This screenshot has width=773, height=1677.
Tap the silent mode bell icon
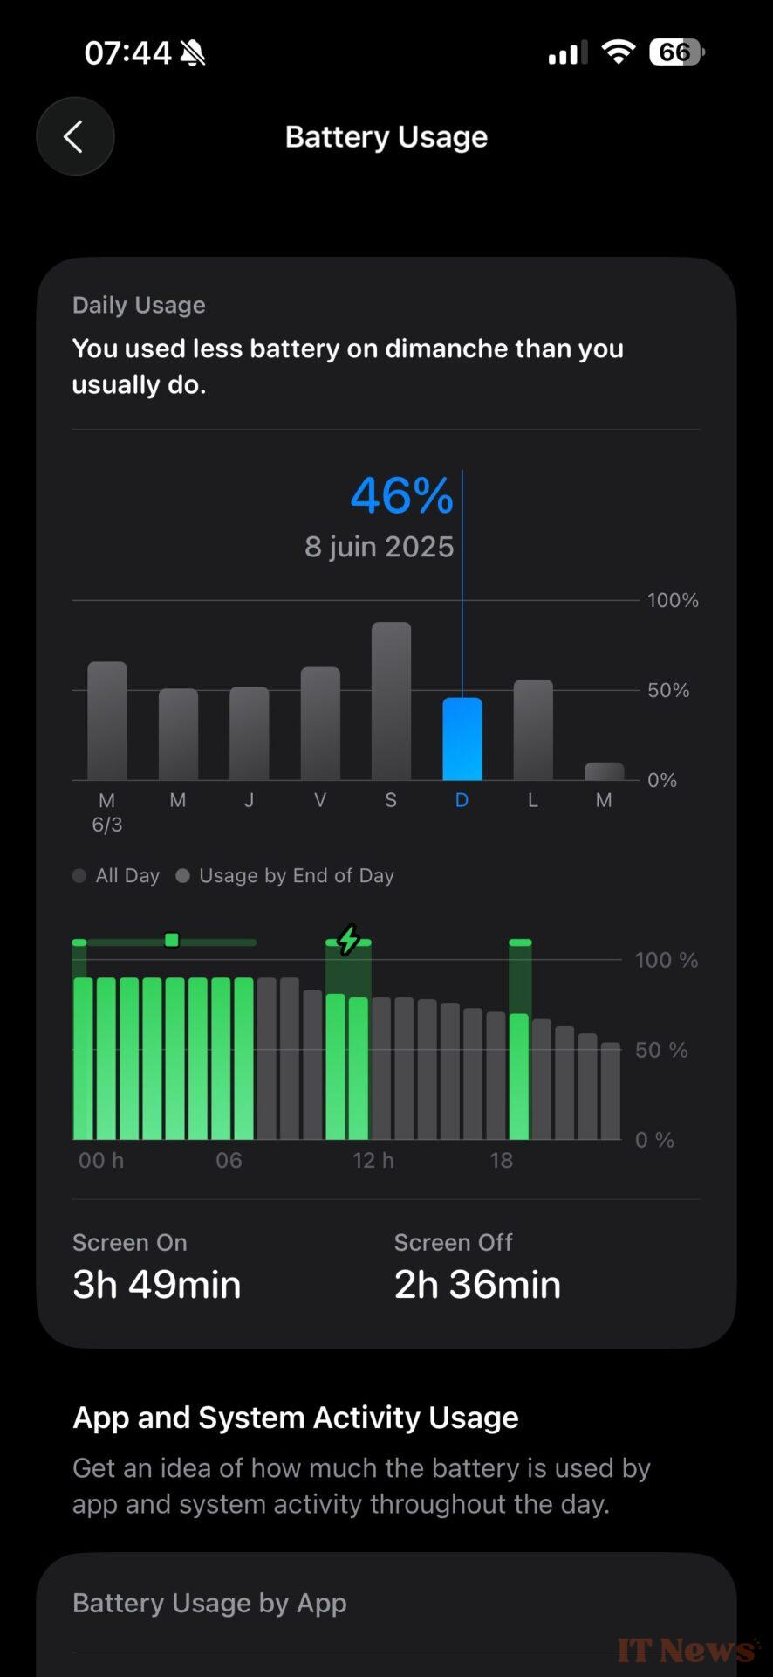(x=193, y=54)
